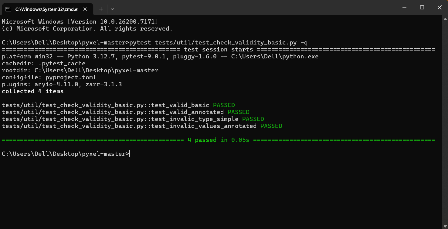This screenshot has width=448, height=229.
Task: Select the minimize icon in the title bar
Action: point(404,7)
